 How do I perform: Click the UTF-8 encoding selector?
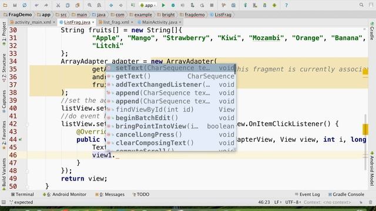pos(293,202)
